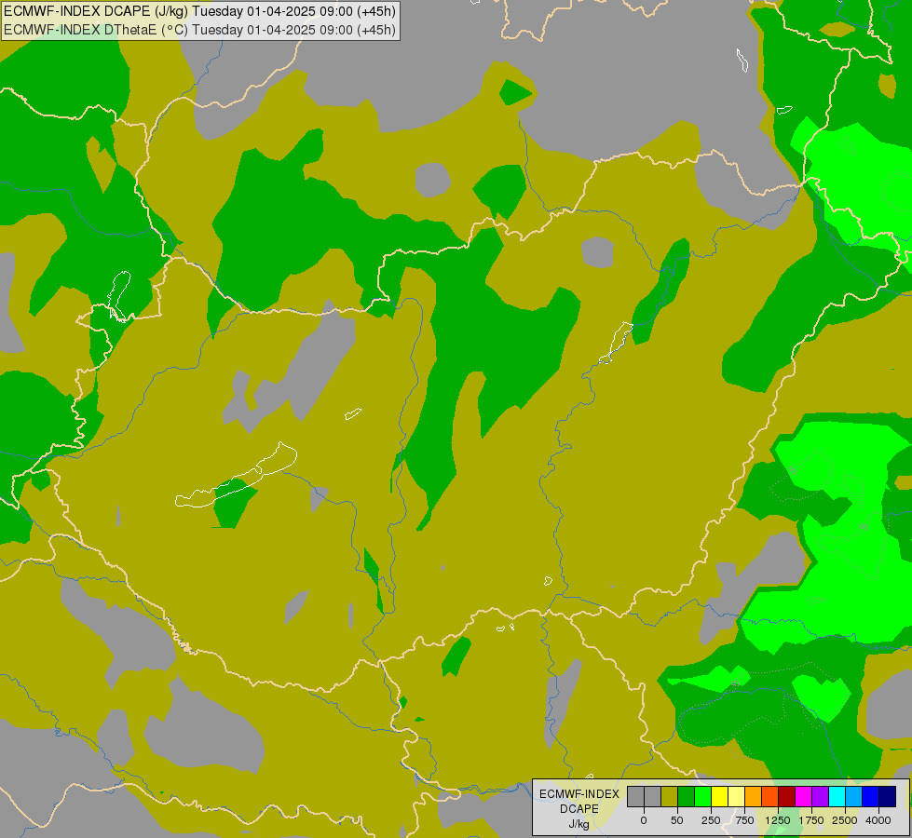Click the purple legend swatch
Screen dimensions: 912x838
[820, 796]
